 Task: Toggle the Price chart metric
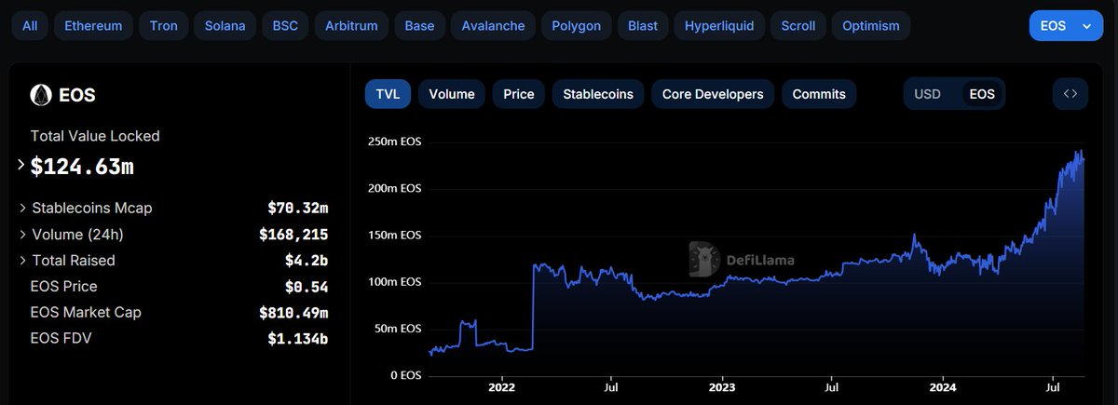pyautogui.click(x=519, y=94)
